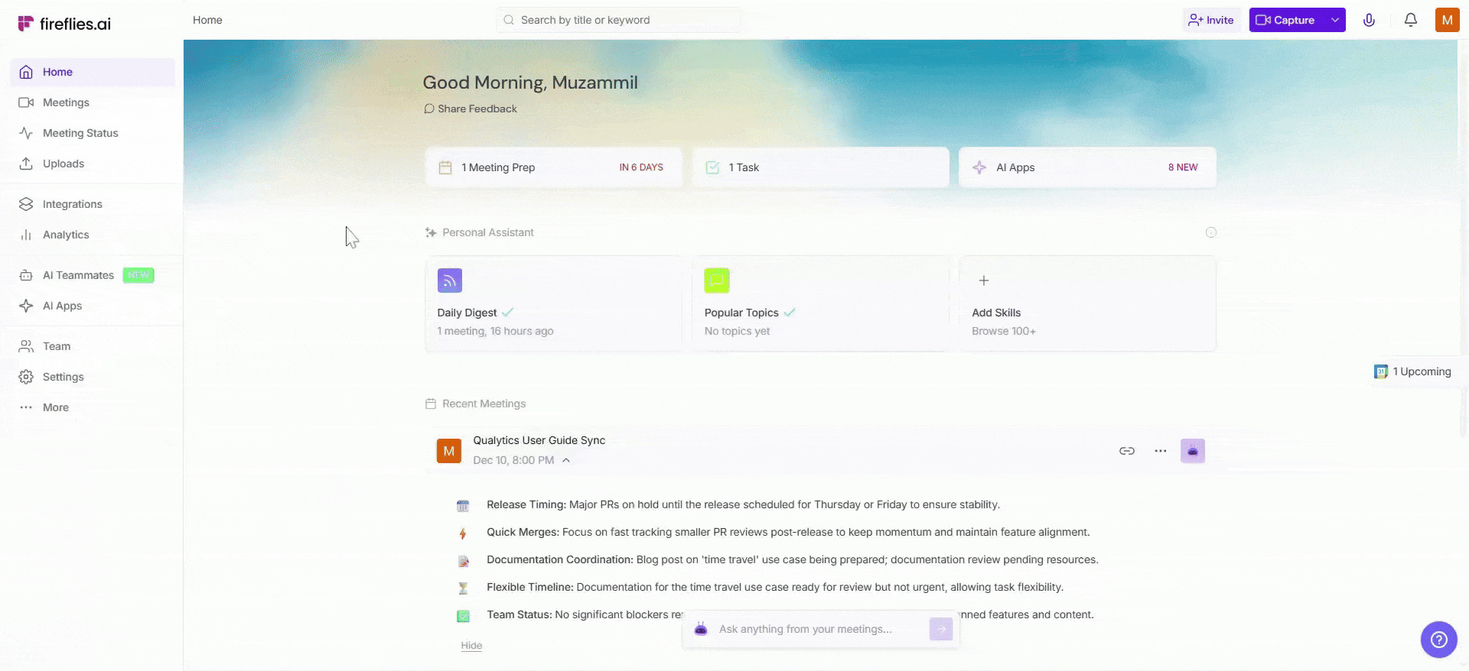Click the Recent Meetings heading
The height and width of the screenshot is (671, 1469).
(x=484, y=404)
